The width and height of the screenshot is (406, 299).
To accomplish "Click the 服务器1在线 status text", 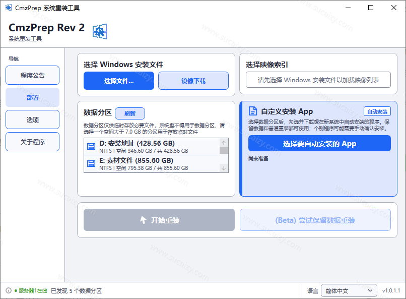I will click(x=33, y=291).
